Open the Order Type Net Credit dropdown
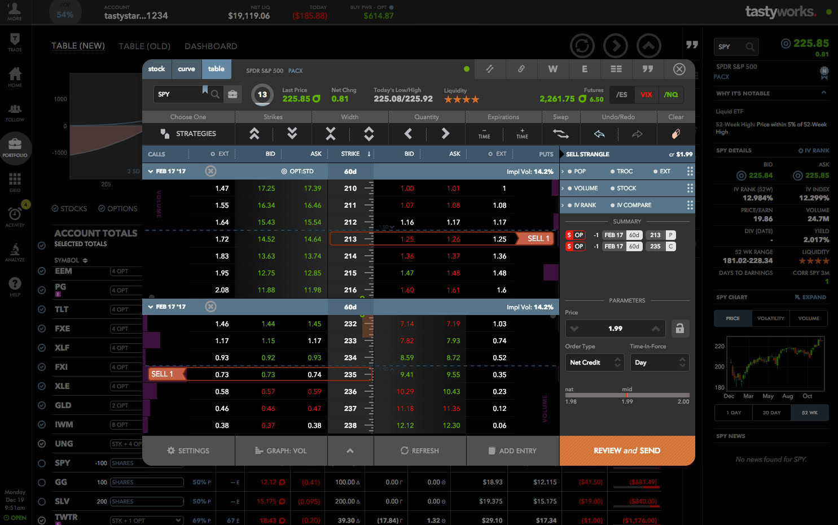Image resolution: width=838 pixels, height=525 pixels. [x=595, y=362]
